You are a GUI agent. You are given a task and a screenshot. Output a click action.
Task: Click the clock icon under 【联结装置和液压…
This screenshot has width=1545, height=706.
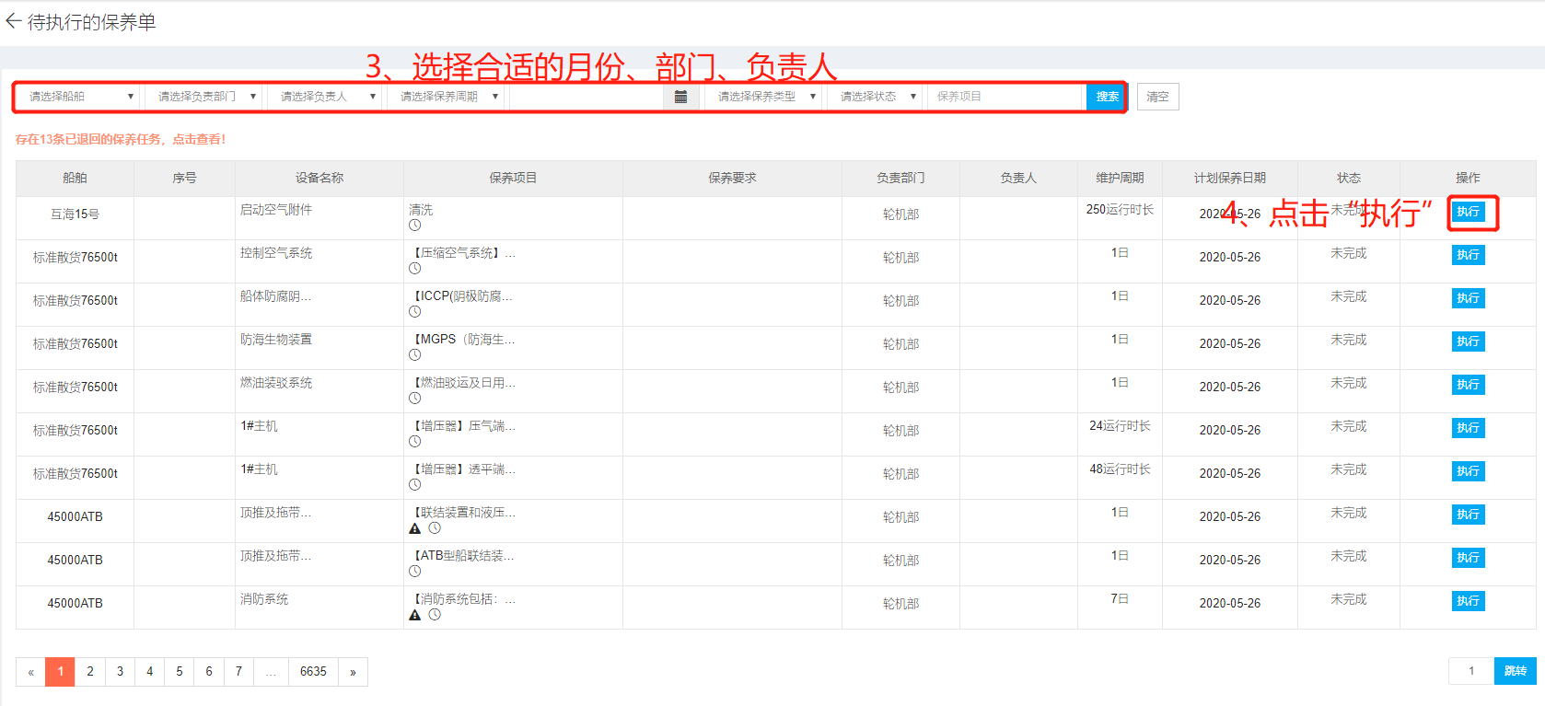point(435,528)
